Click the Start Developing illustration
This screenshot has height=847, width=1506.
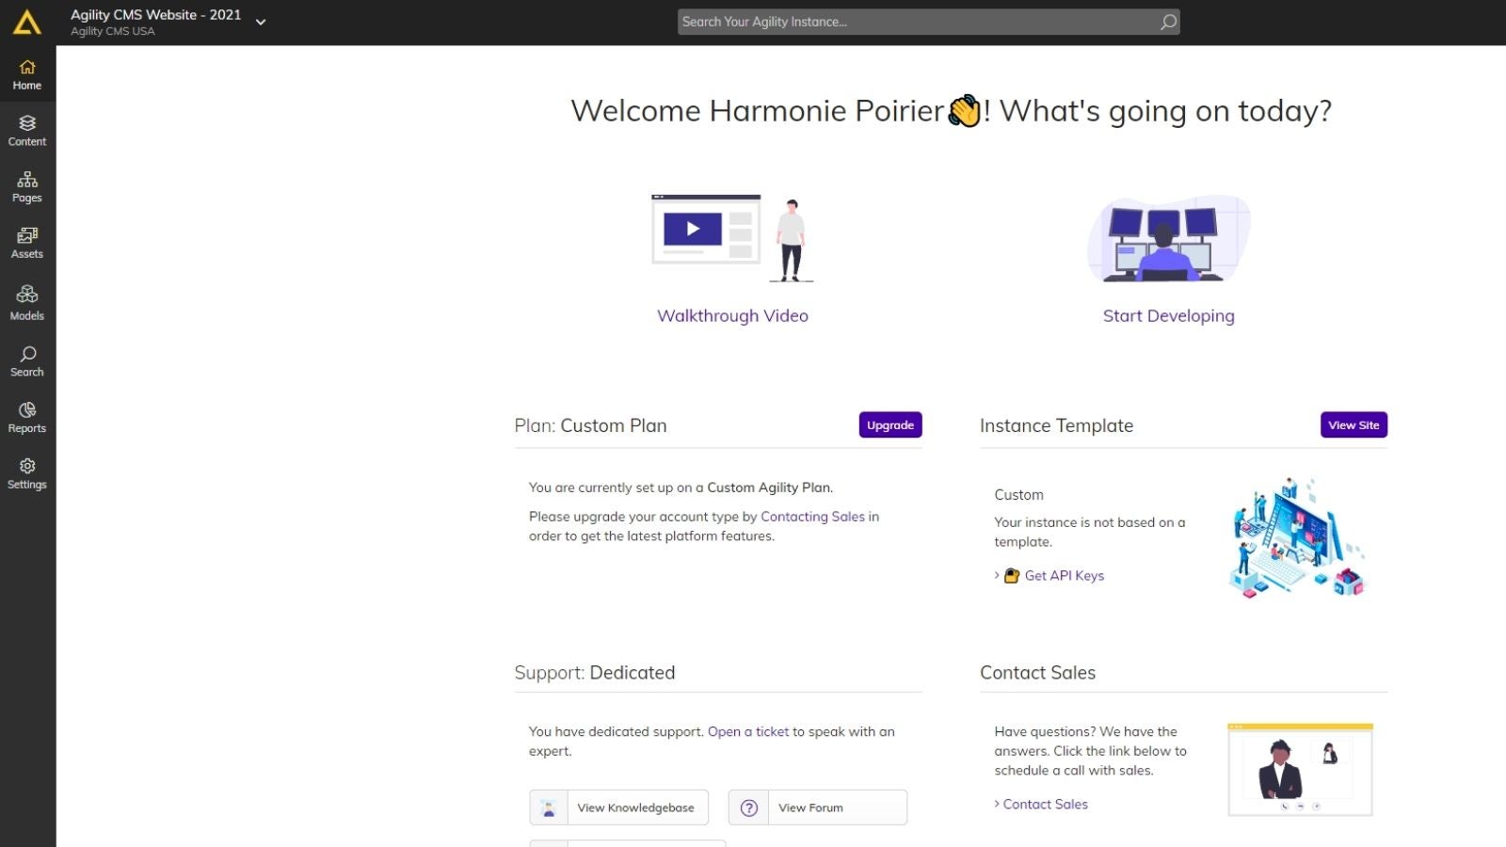(x=1169, y=238)
